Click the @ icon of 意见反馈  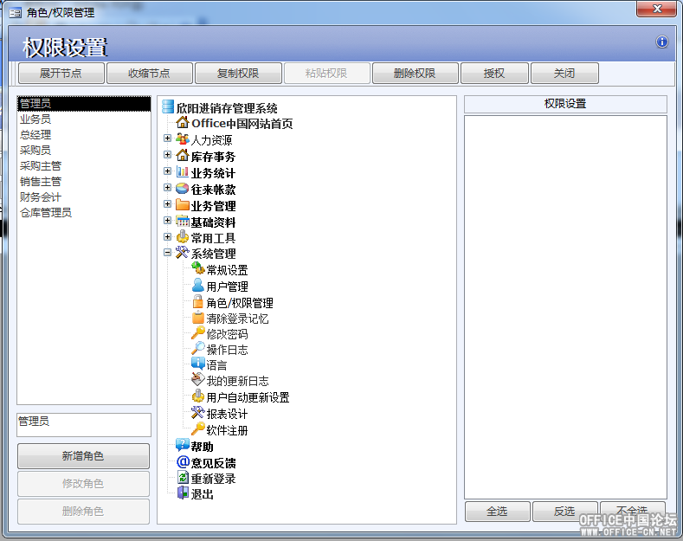(183, 461)
